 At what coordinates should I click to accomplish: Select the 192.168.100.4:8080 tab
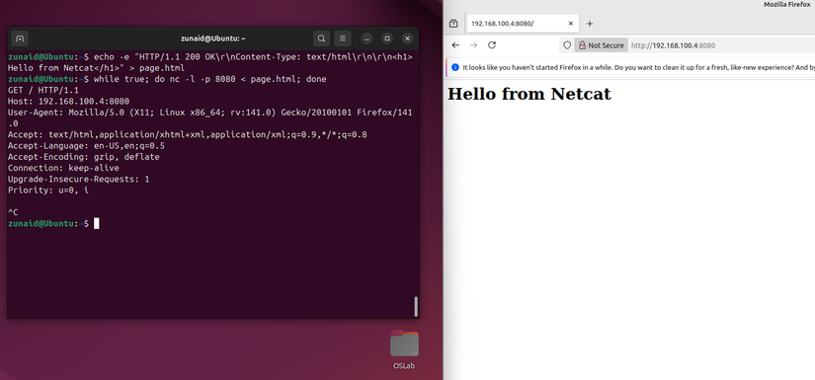point(523,24)
